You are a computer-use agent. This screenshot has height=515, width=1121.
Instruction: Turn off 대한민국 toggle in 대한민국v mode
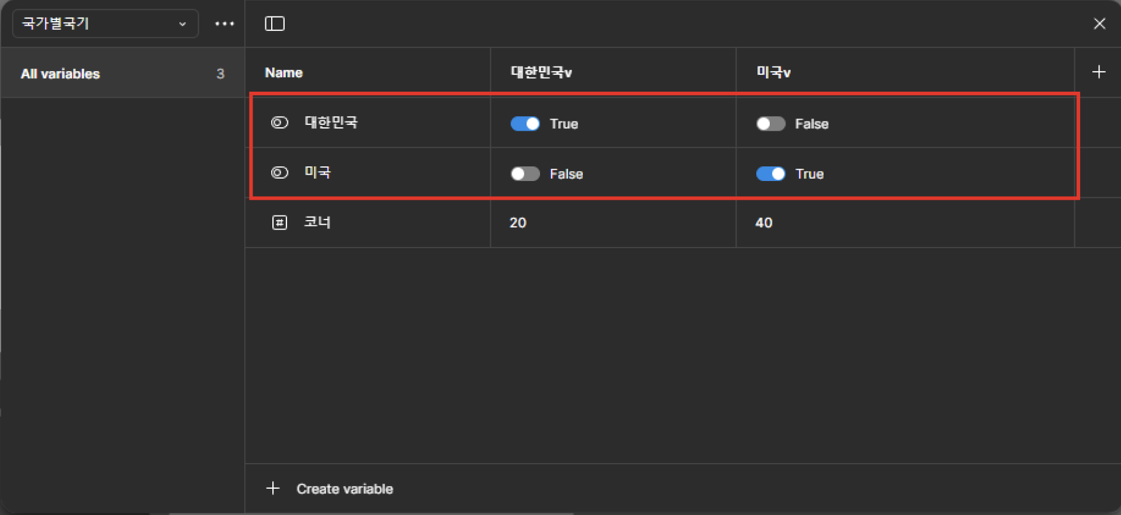(525, 124)
